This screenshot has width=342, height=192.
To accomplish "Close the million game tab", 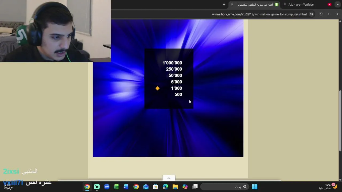I will click(232, 5).
